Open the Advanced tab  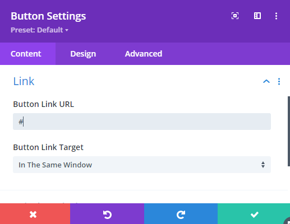pos(144,54)
